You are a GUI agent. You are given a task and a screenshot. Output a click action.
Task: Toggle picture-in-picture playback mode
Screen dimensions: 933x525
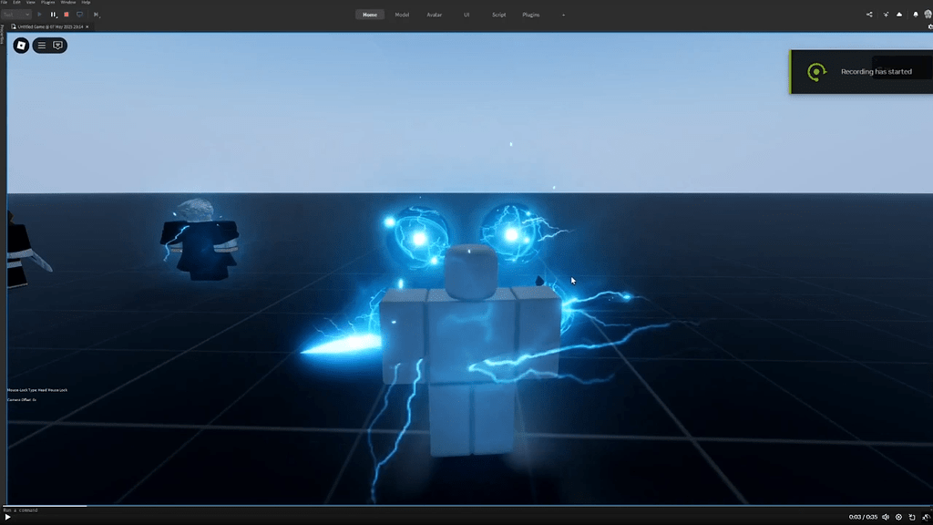(x=912, y=517)
